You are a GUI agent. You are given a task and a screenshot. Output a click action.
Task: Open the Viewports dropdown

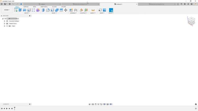(111, 104)
